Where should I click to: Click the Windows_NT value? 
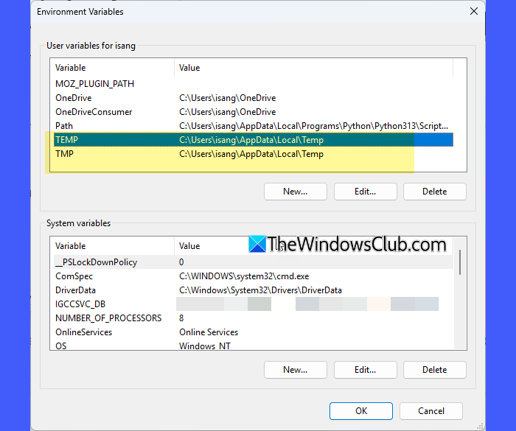coord(205,346)
